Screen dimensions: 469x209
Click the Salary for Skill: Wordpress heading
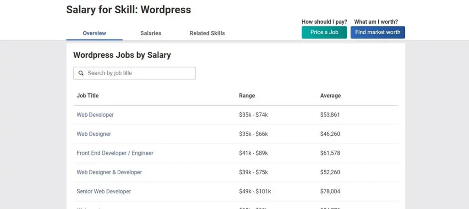(x=129, y=10)
